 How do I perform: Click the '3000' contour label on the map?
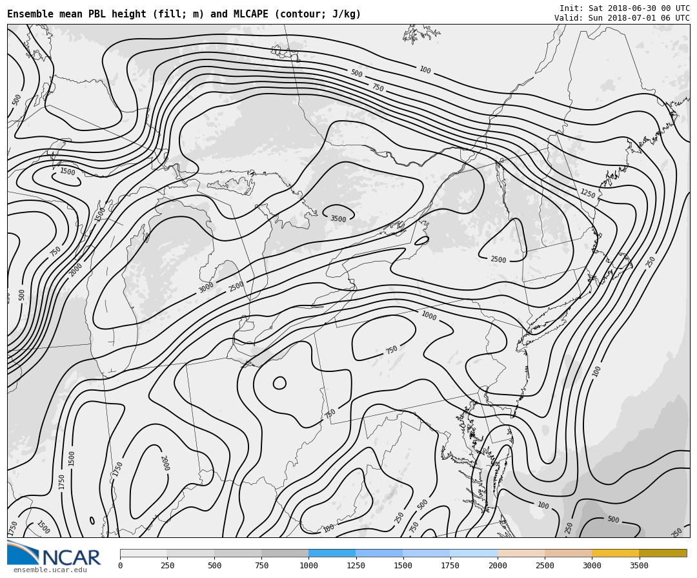(x=206, y=287)
